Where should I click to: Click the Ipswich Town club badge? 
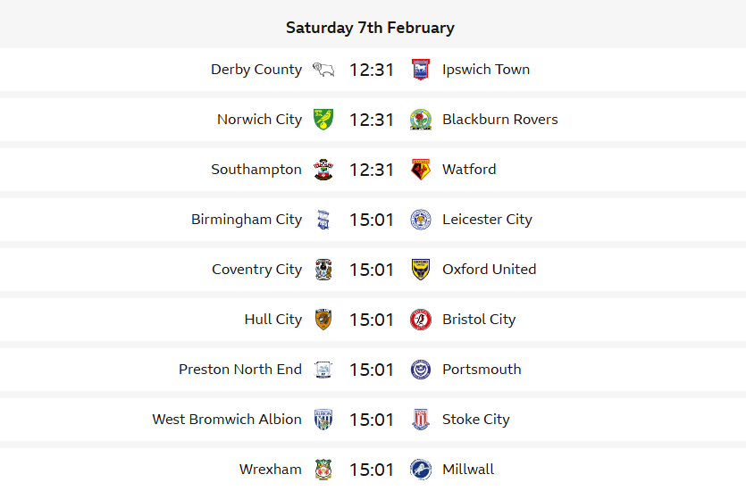click(420, 70)
